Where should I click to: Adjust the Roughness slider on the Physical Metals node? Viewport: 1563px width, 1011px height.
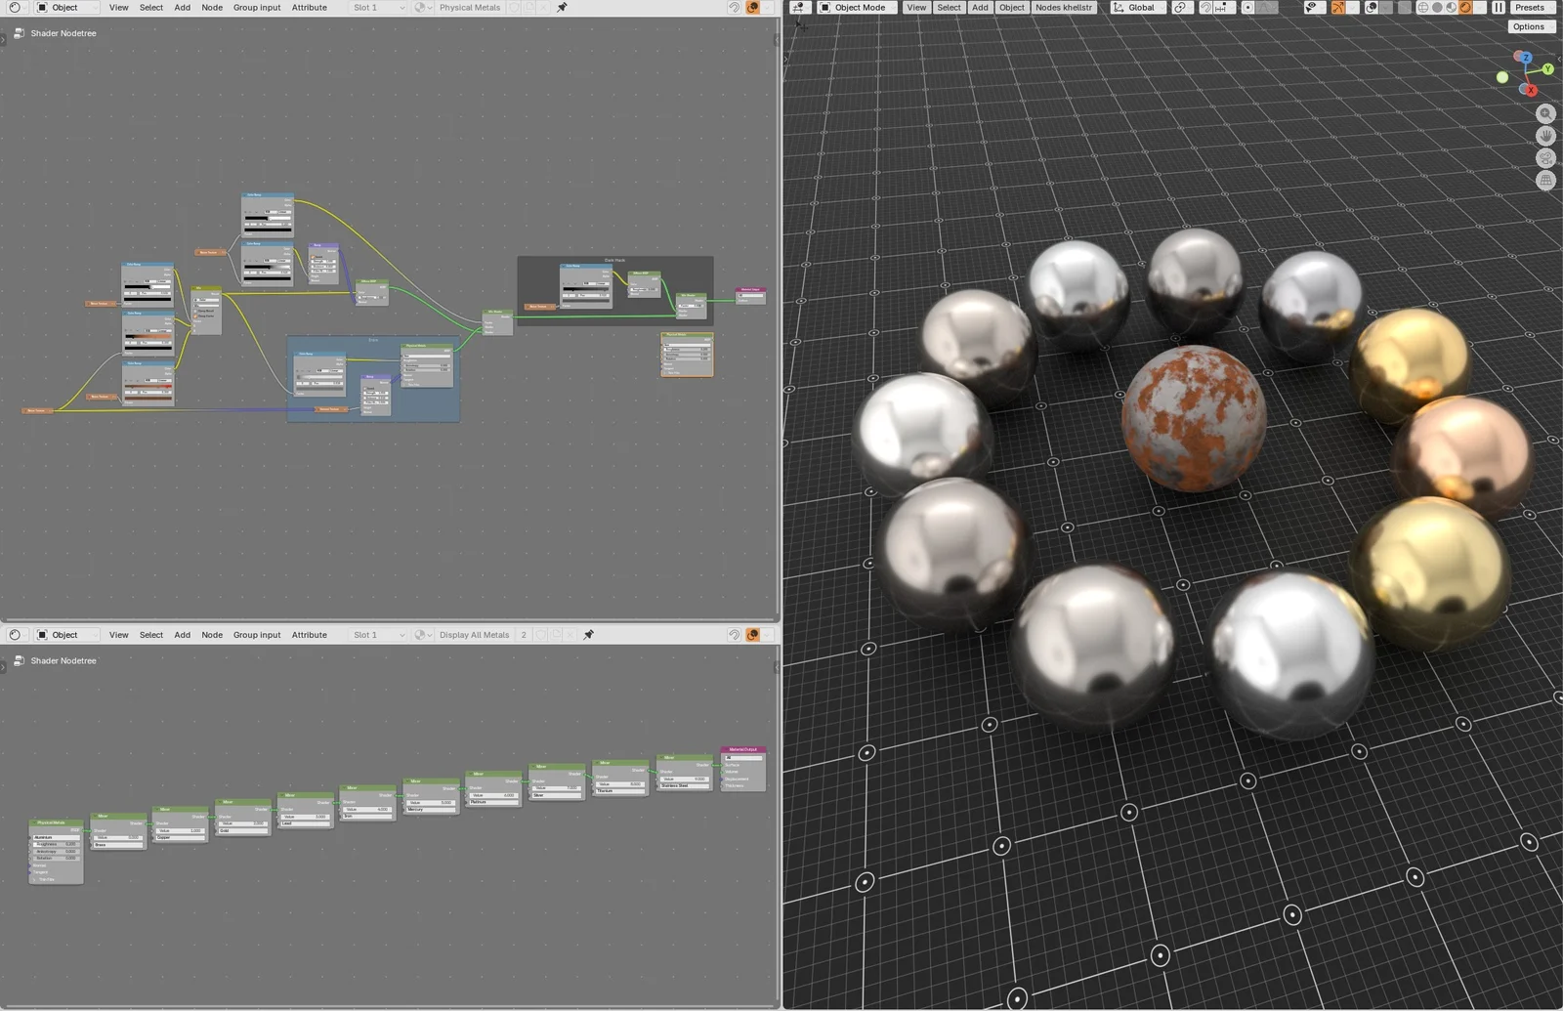[x=57, y=844]
